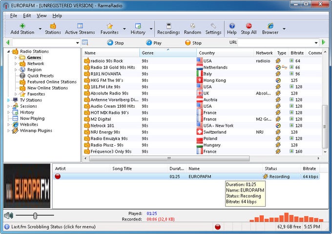332x234 pixels.
Task: Open the Stations view from the toolbar
Action: point(53,29)
